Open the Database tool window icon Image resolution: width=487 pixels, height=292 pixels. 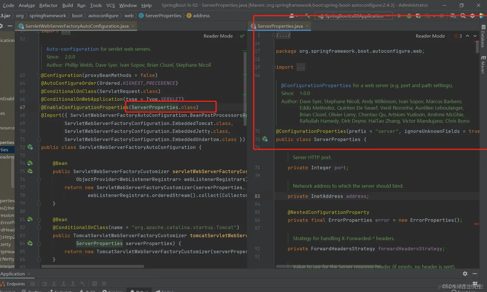pyautogui.click(x=483, y=36)
